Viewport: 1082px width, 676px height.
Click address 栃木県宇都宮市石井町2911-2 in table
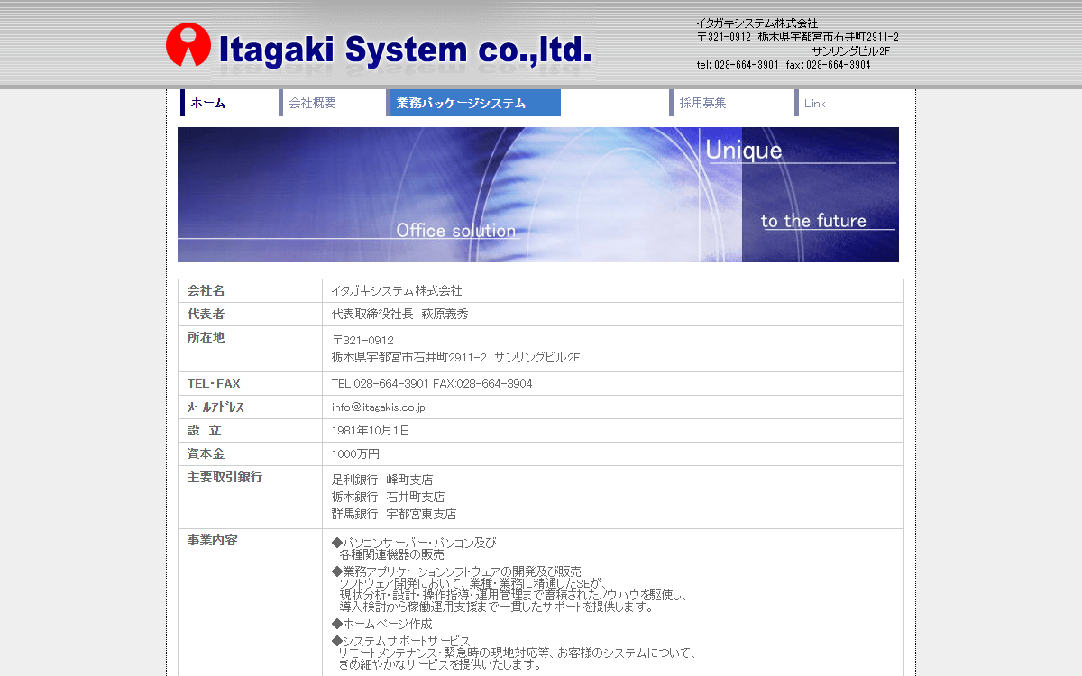pos(409,357)
